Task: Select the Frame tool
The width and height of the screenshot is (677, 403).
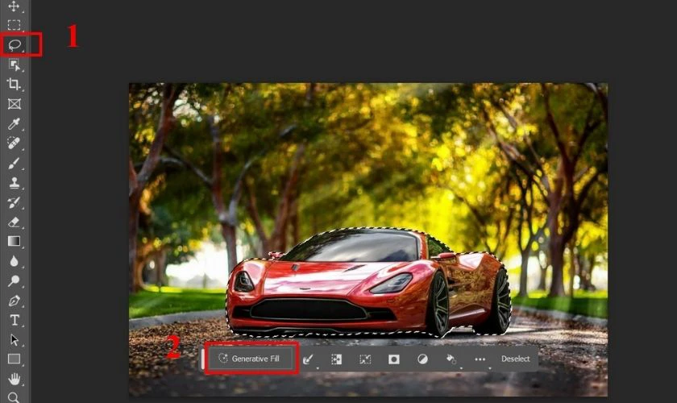Action: coord(15,104)
